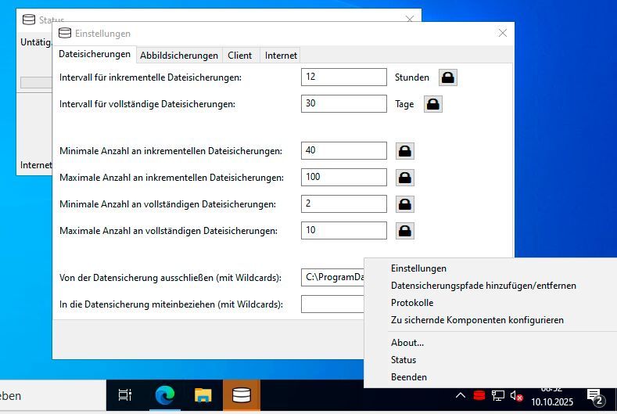Toggle lock for full backup interval (Tage)

pos(433,104)
